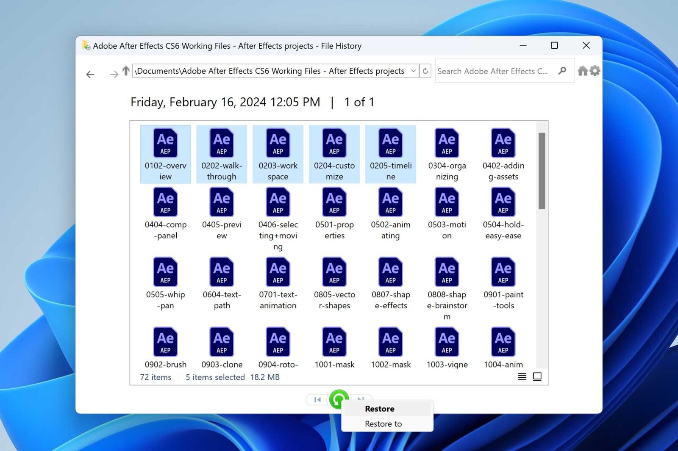This screenshot has height=451, width=678.
Task: Choose Restore to from the context menu
Action: [383, 423]
